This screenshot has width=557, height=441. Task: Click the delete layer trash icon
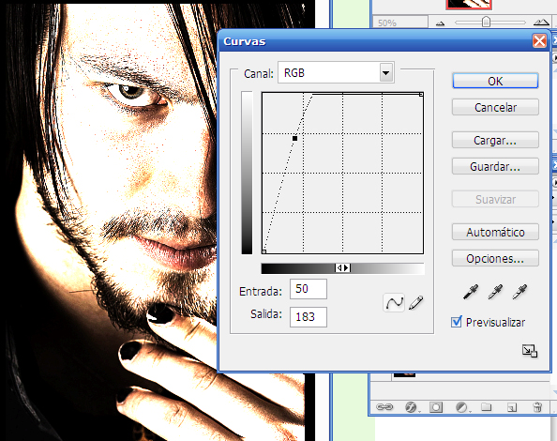pyautogui.click(x=537, y=407)
